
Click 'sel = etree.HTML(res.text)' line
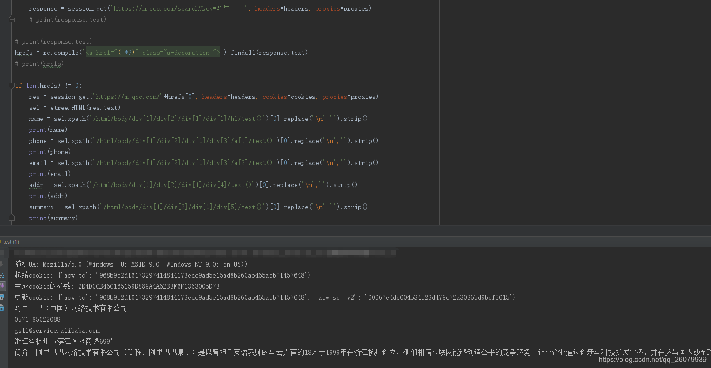[x=75, y=108]
